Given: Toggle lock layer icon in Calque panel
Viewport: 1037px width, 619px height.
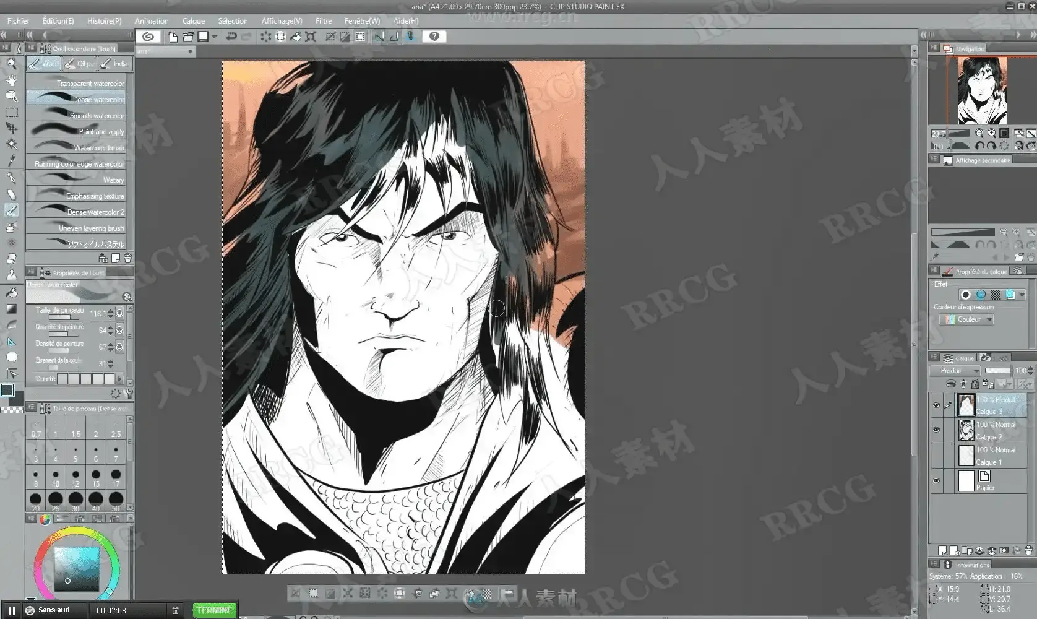Looking at the screenshot, I should 975,384.
